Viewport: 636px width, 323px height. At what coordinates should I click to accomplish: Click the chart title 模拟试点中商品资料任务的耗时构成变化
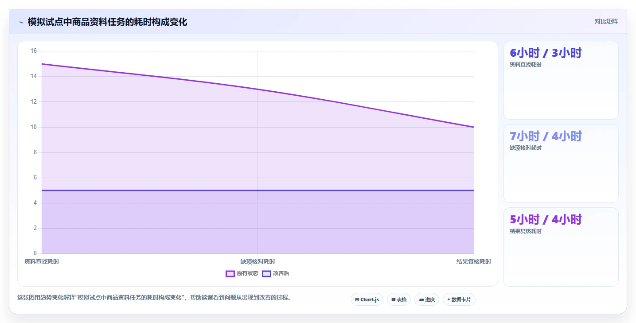(107, 22)
